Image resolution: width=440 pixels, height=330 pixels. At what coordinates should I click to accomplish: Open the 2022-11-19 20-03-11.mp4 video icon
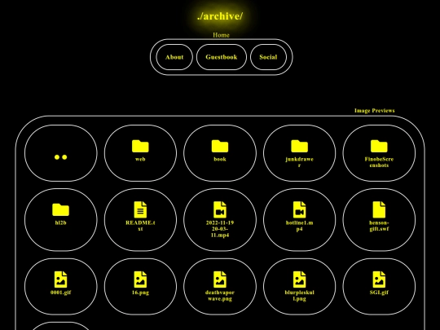[x=220, y=209]
